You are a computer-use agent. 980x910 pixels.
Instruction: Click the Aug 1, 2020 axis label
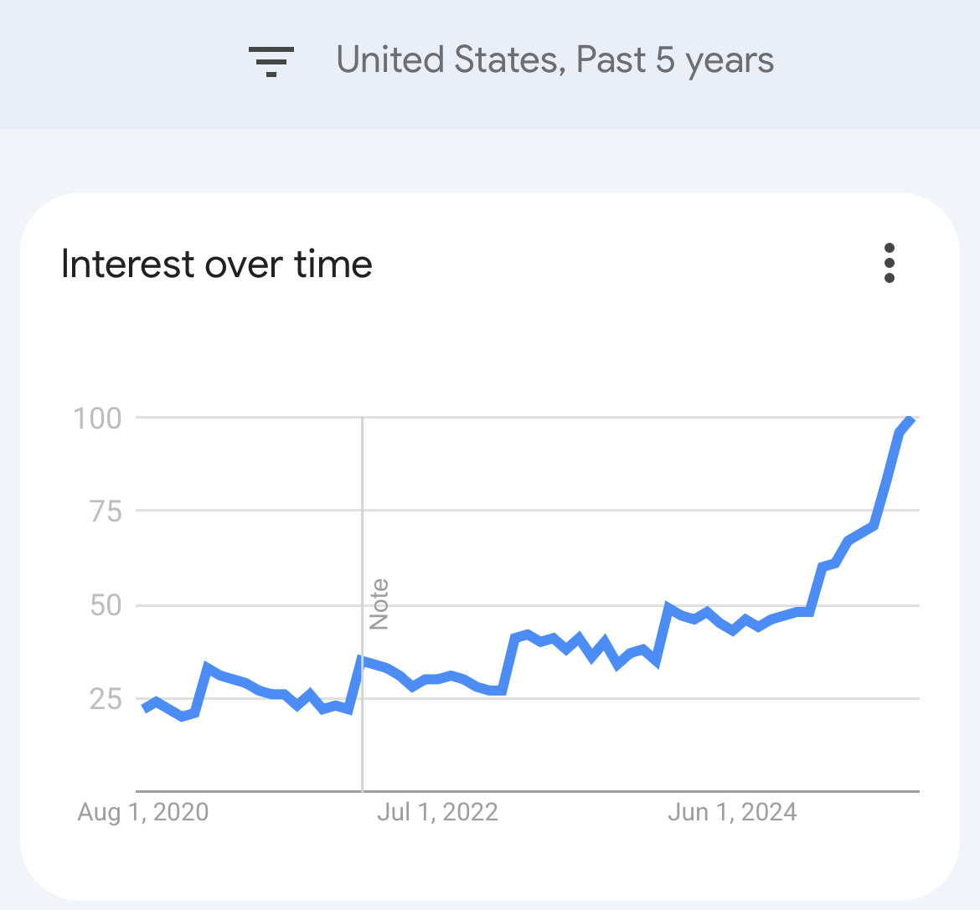(143, 812)
